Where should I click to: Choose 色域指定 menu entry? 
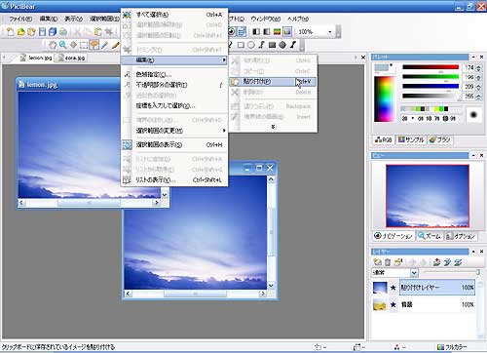[x=174, y=74]
